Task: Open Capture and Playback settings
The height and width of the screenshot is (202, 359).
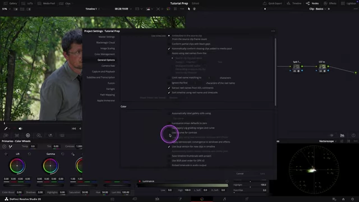Action: 103,72
